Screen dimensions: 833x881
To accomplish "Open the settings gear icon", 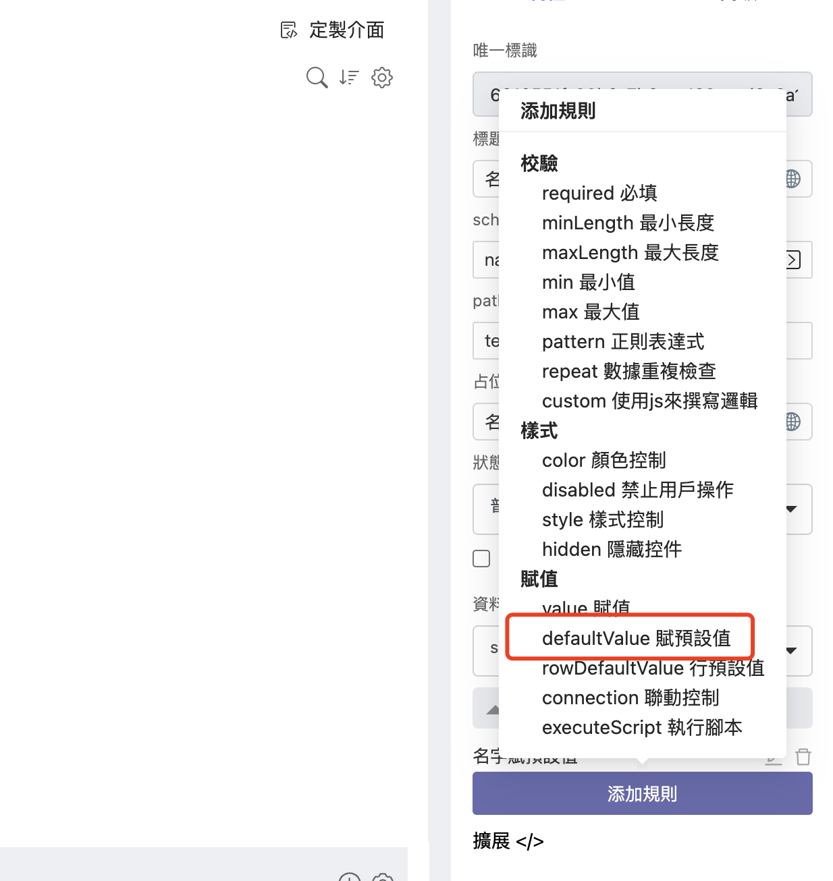I will tap(382, 78).
